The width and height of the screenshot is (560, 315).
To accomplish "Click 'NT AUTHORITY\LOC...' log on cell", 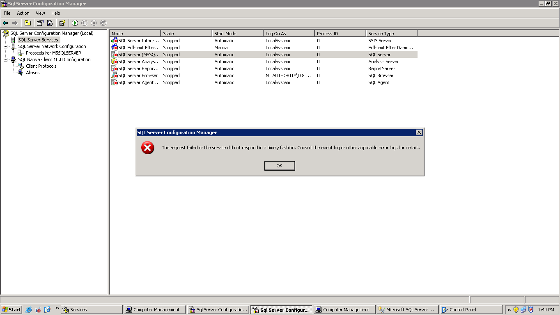I will (288, 75).
